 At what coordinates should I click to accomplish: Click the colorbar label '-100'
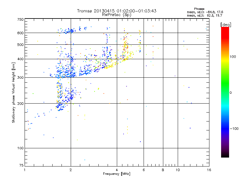(x=234, y=129)
